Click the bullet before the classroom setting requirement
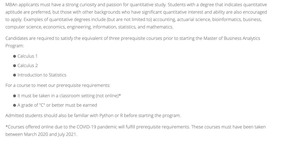This screenshot has height=146, width=286. pyautogui.click(x=15, y=96)
